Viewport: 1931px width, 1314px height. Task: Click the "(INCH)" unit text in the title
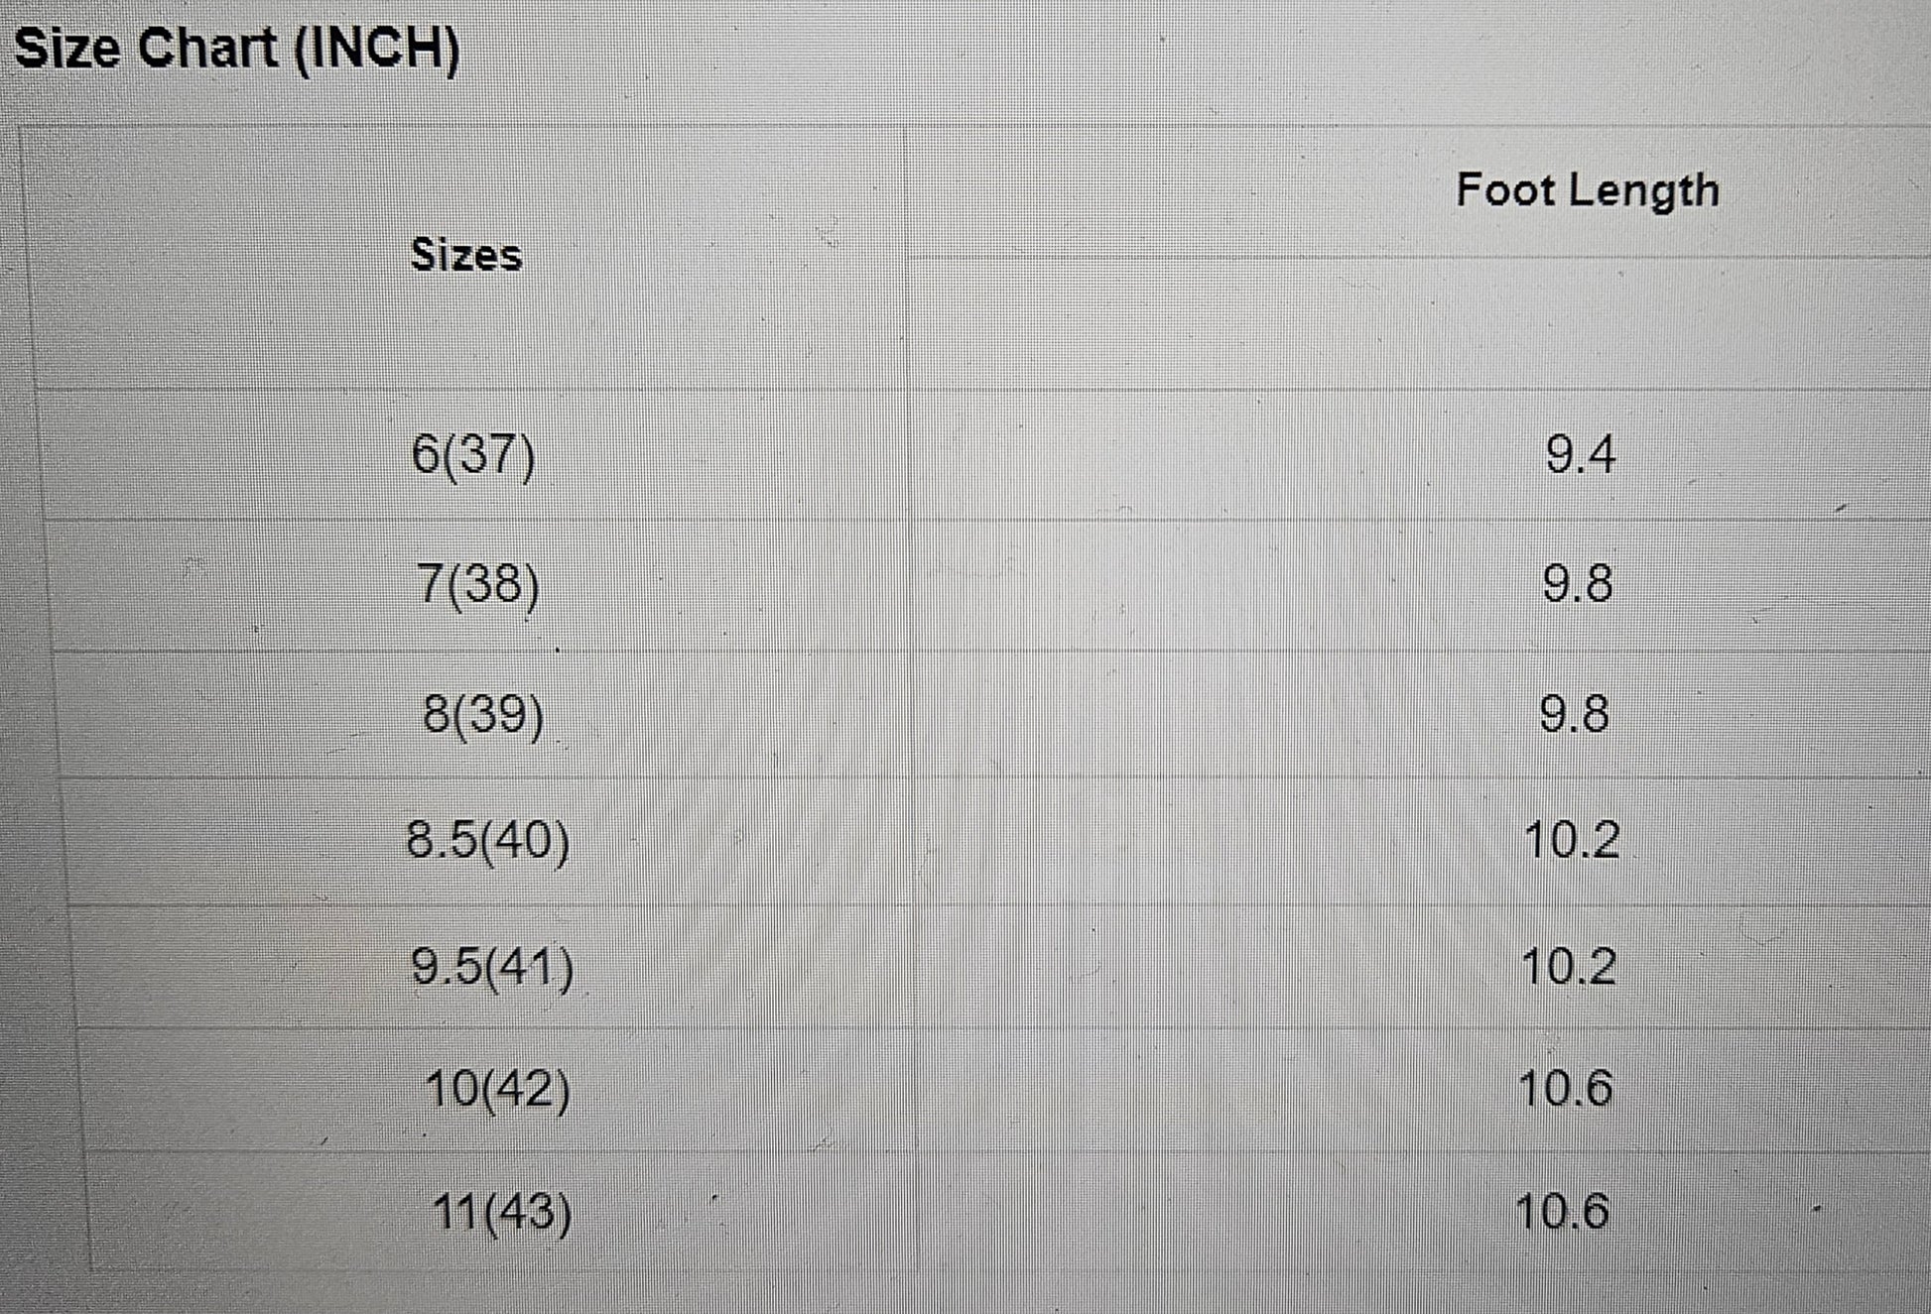(378, 49)
